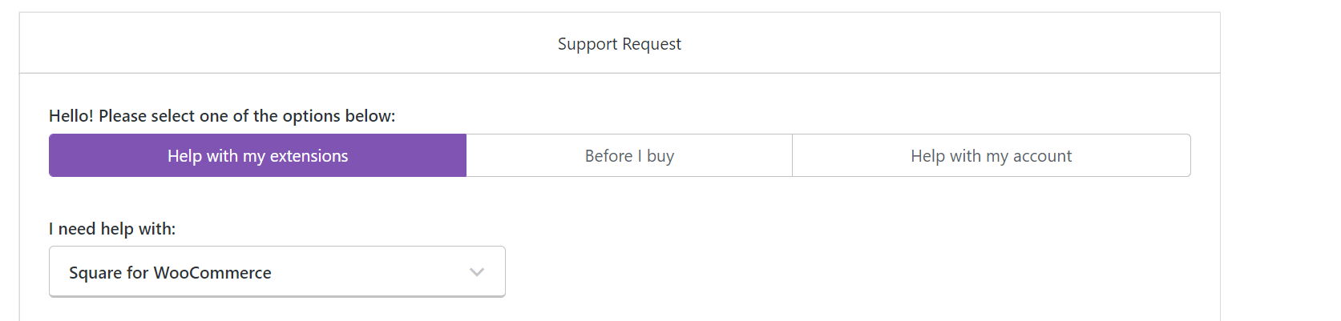The image size is (1341, 321).
Task: Select the "Help with my extensions" option
Action: point(257,155)
